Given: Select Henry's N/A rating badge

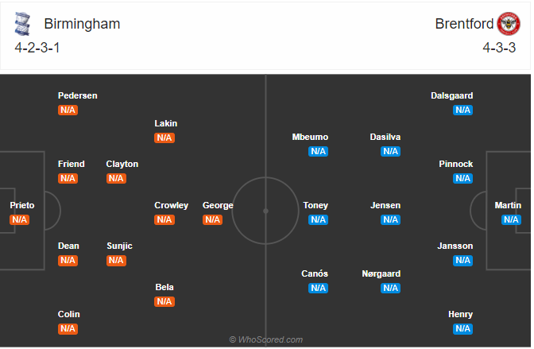Looking at the screenshot, I should pyautogui.click(x=462, y=329).
